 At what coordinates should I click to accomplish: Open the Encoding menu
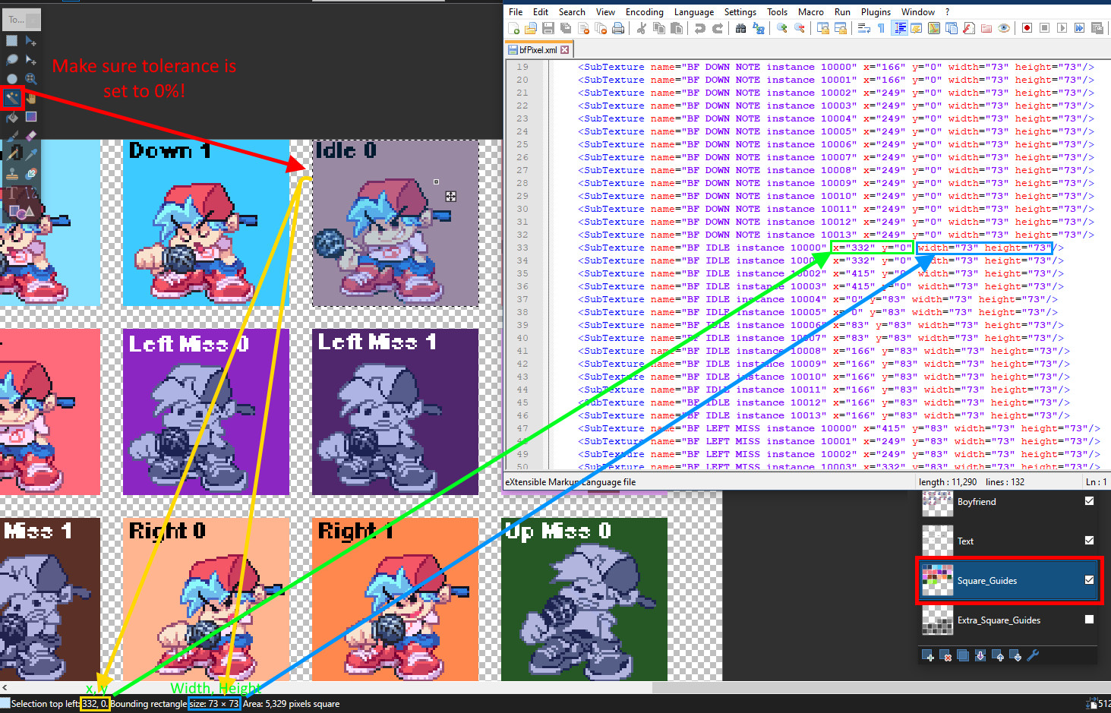point(644,12)
